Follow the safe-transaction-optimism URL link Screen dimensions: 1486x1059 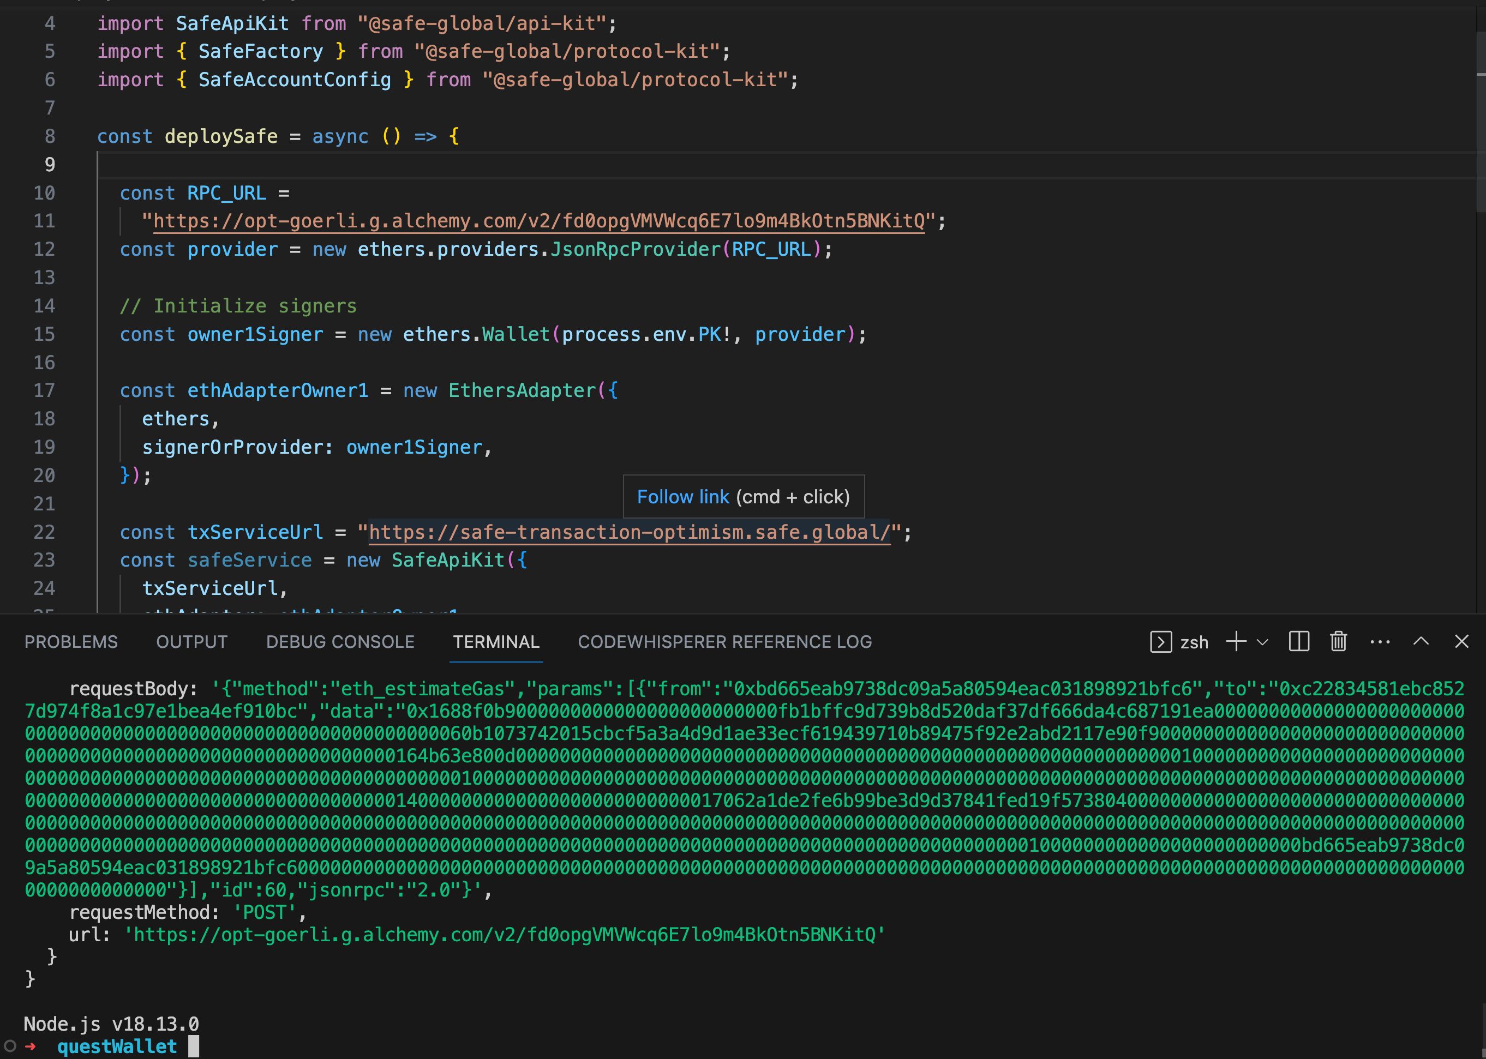pos(630,532)
